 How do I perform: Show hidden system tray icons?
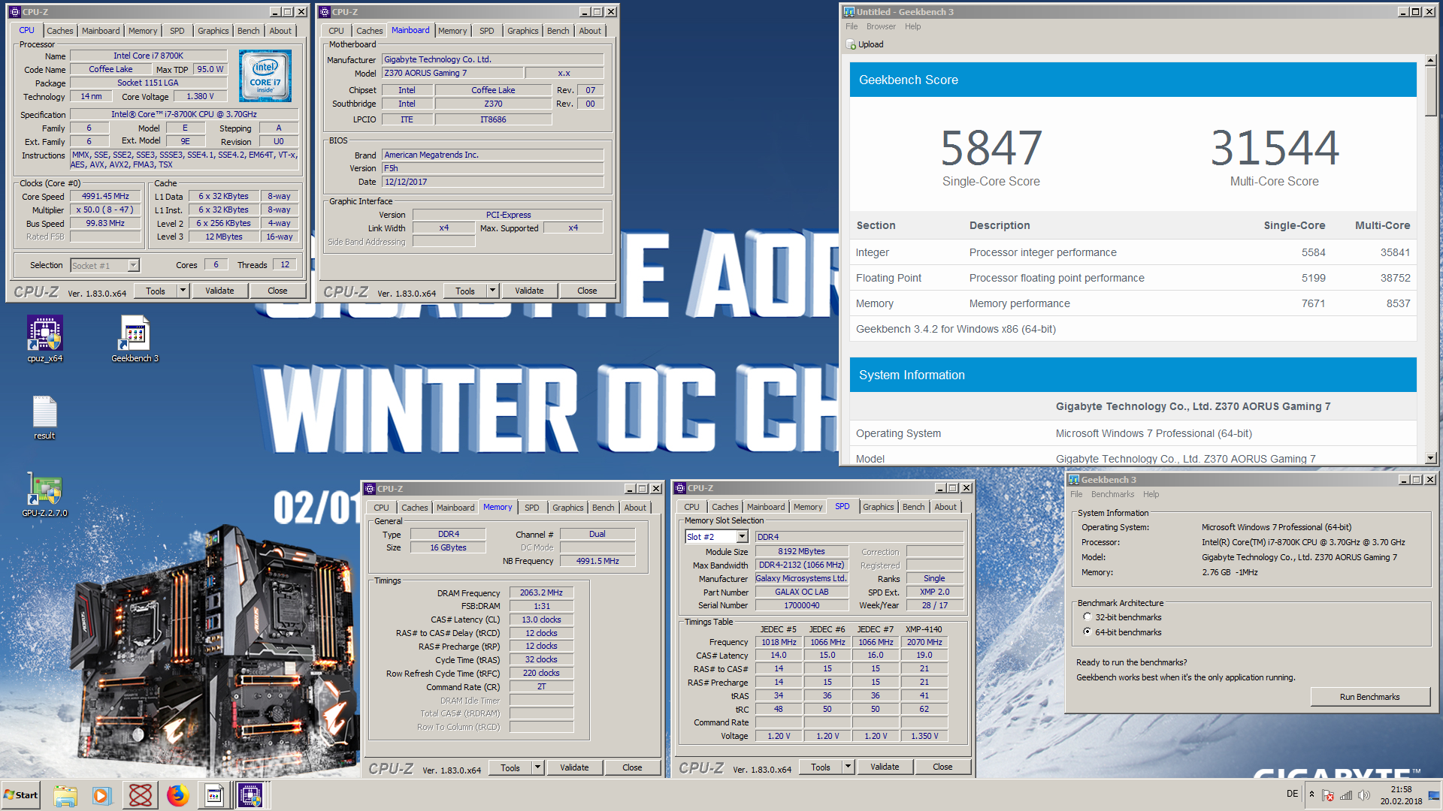(x=1311, y=794)
